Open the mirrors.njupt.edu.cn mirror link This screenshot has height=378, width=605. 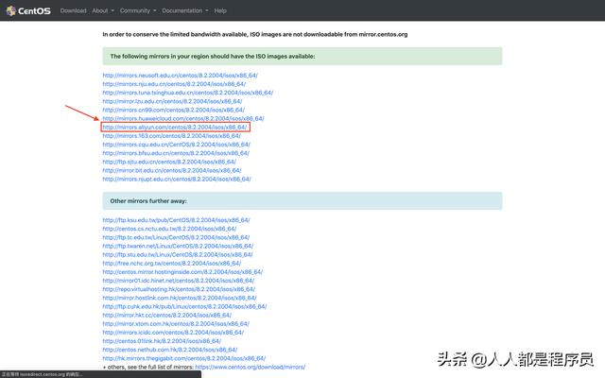pos(177,179)
